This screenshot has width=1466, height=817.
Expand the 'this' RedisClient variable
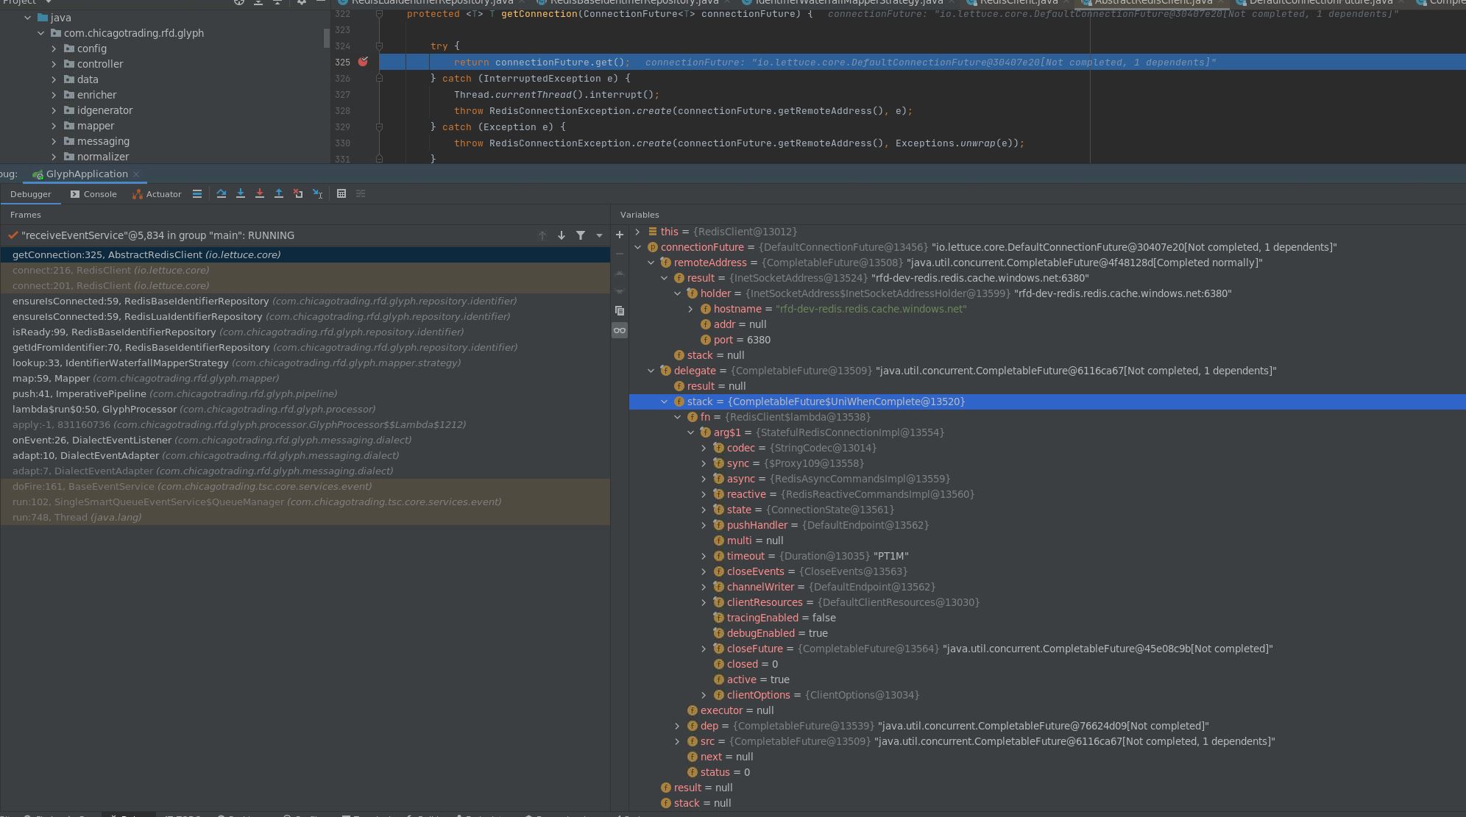[x=638, y=232]
